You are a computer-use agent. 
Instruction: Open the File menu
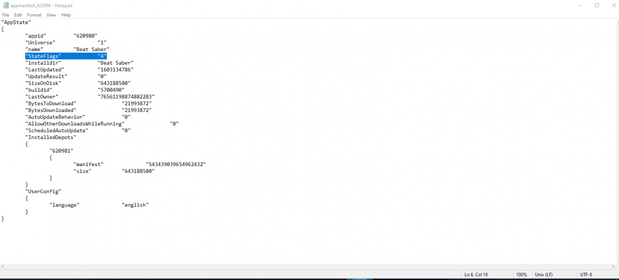pyautogui.click(x=6, y=15)
